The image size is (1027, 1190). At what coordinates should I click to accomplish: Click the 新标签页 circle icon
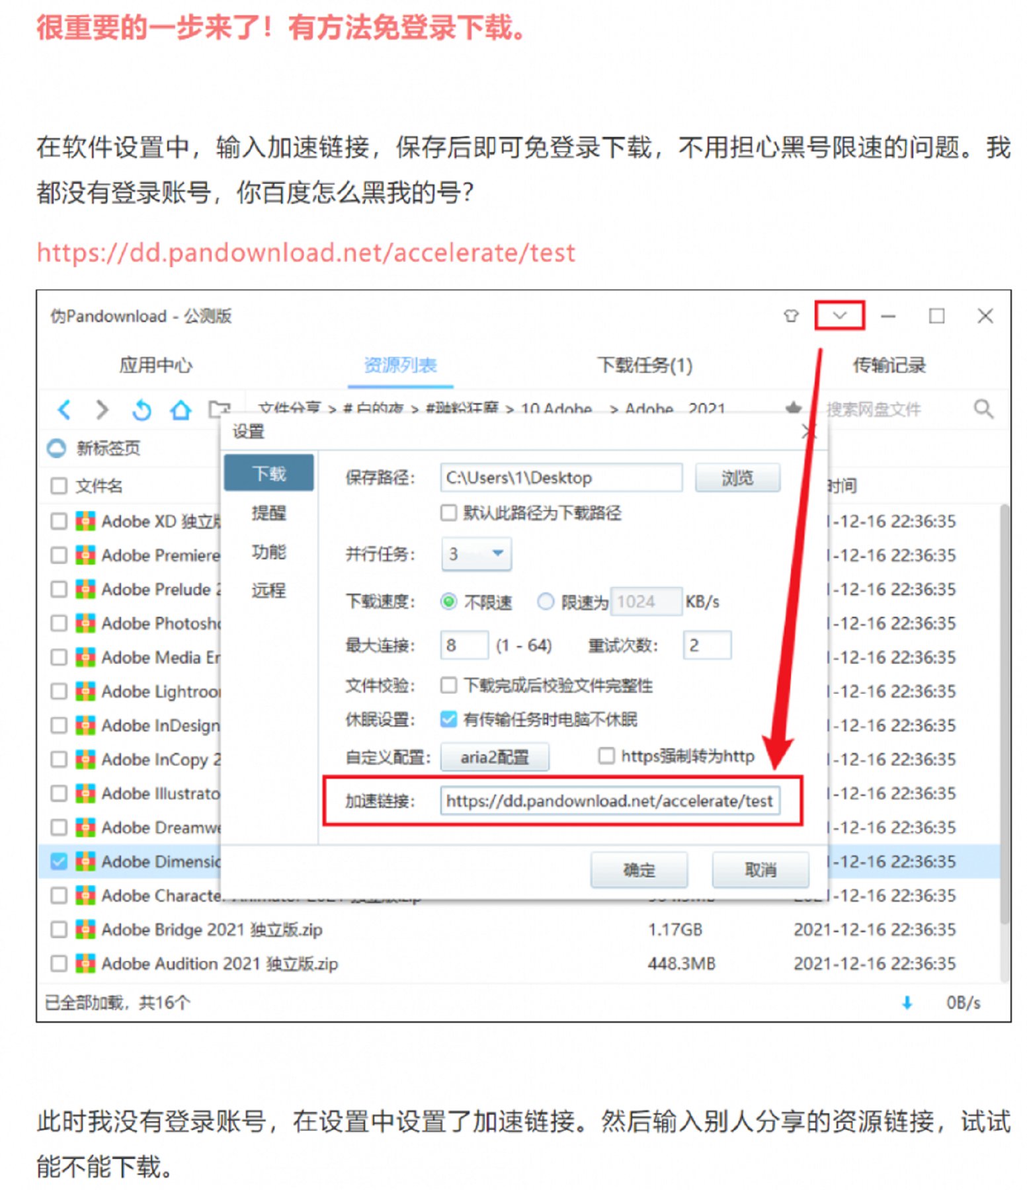pyautogui.click(x=56, y=448)
